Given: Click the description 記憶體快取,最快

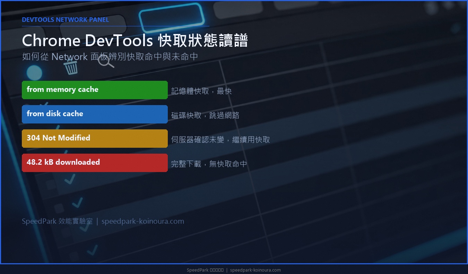Looking at the screenshot, I should [201, 91].
